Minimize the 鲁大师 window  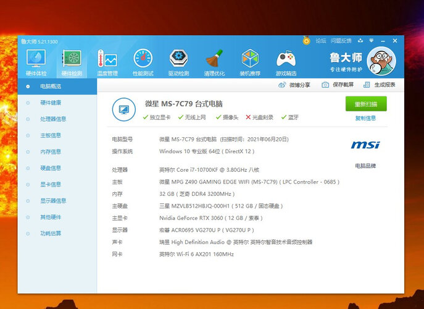(383, 41)
